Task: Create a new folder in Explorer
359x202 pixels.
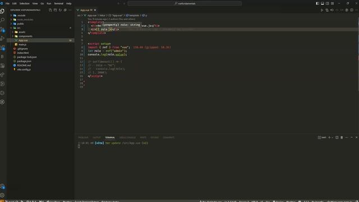Action: tap(55, 10)
